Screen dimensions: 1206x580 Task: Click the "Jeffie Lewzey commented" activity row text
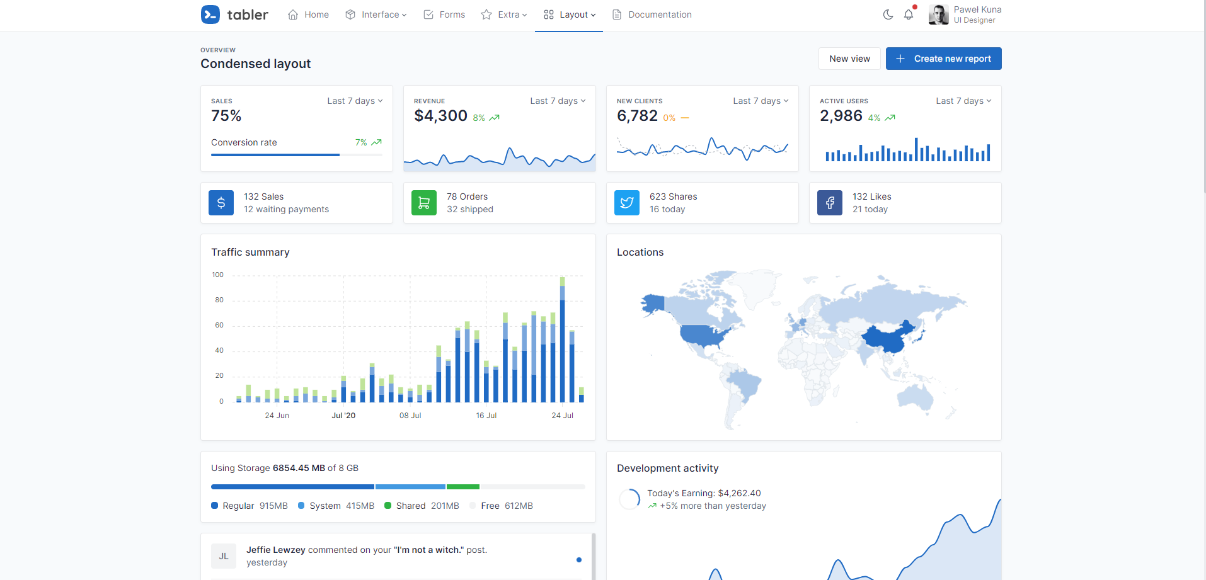point(366,550)
